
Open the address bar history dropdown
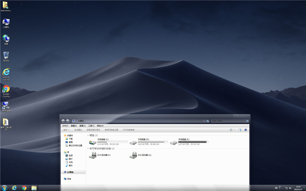click(204, 121)
